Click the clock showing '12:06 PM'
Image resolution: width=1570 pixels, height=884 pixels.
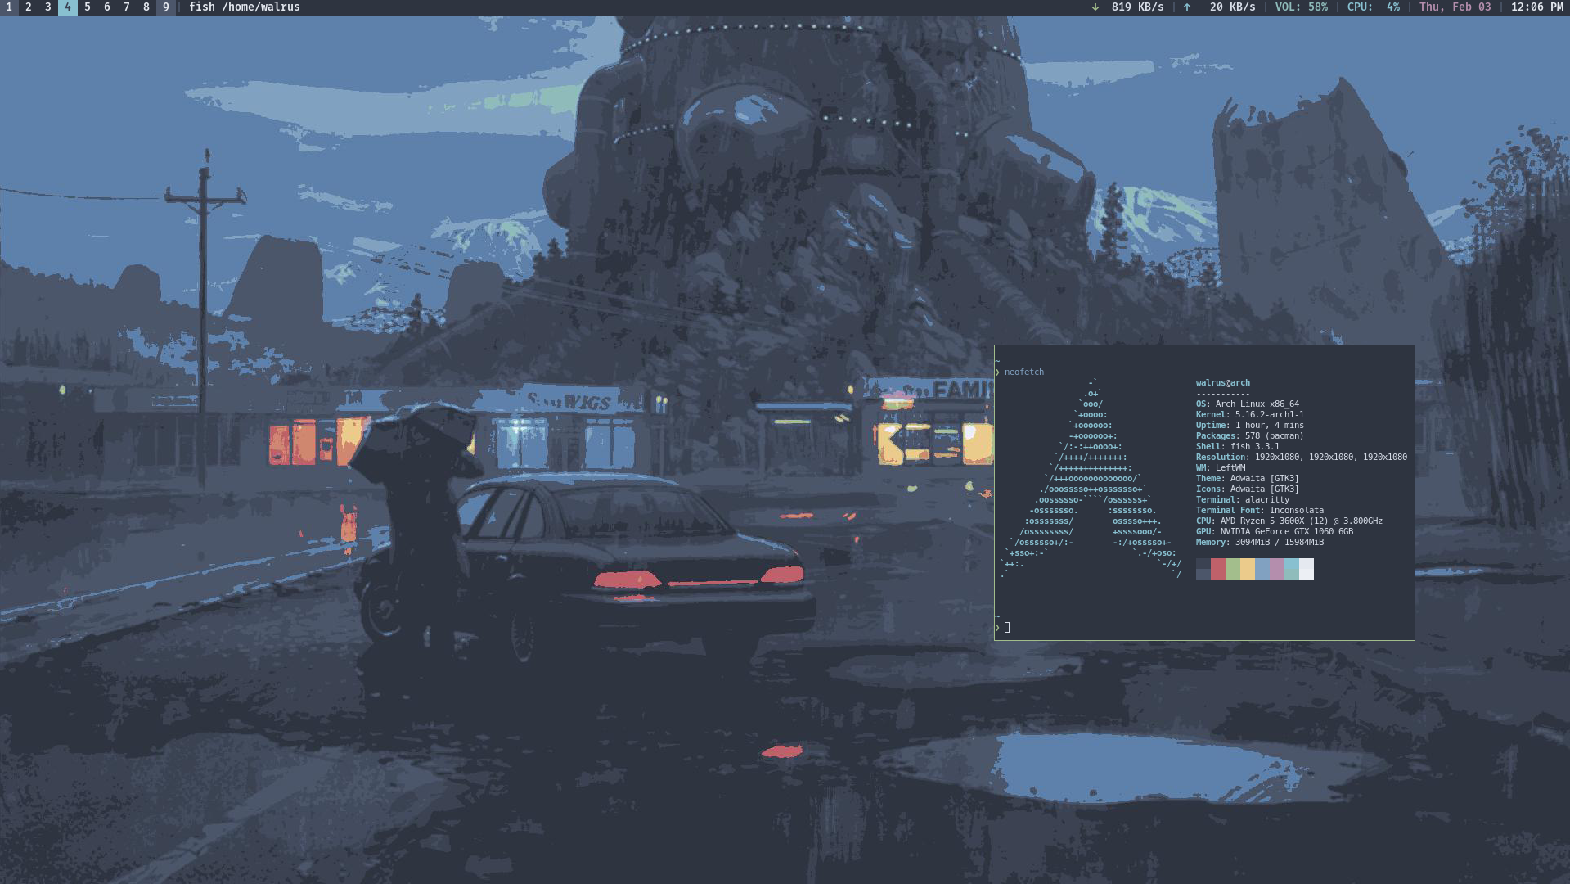click(x=1537, y=7)
